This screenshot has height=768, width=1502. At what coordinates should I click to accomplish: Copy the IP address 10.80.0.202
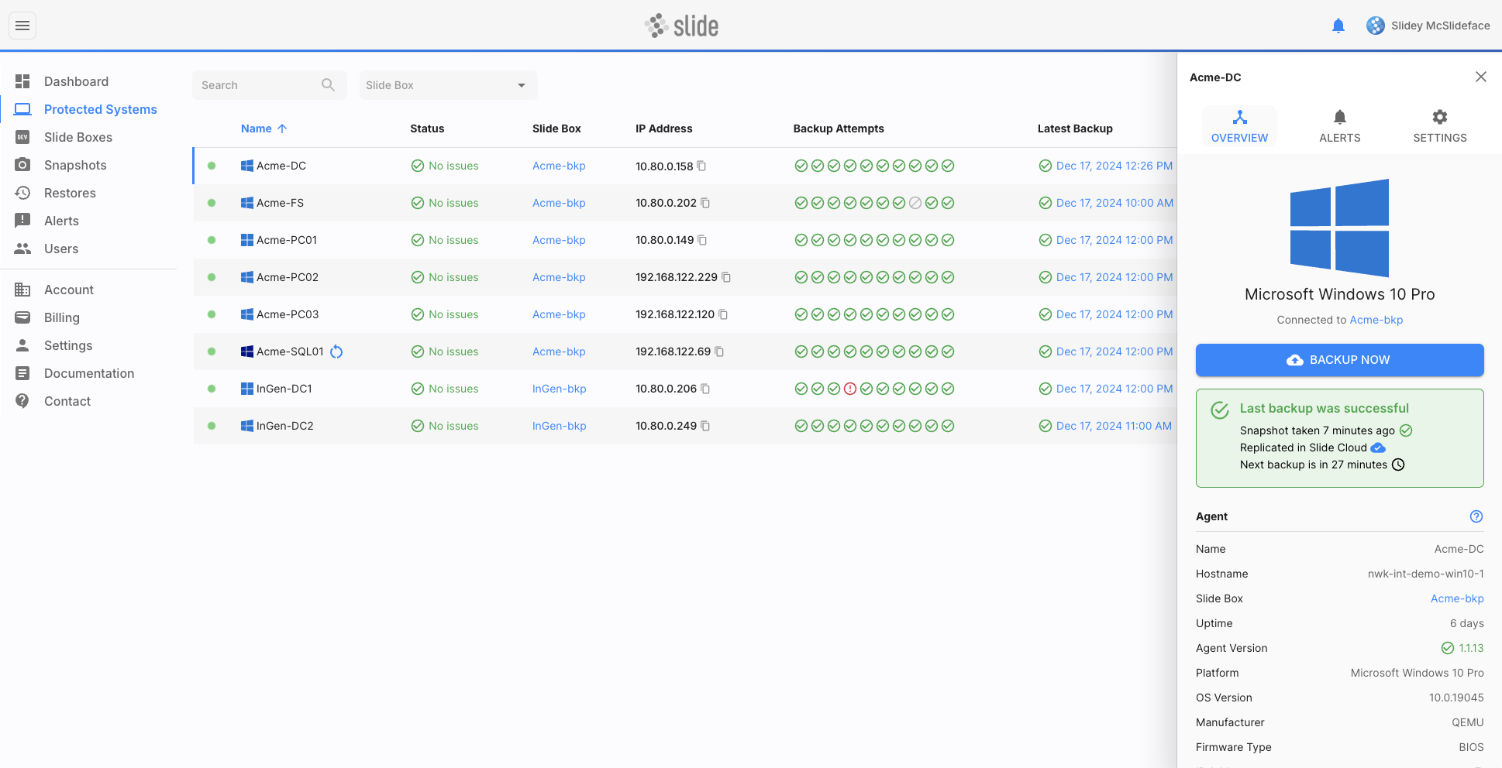coord(705,203)
